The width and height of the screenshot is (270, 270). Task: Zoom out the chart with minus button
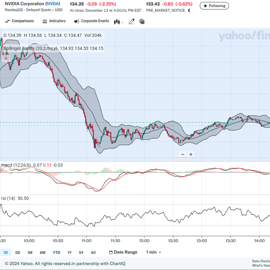pyautogui.click(x=183, y=154)
